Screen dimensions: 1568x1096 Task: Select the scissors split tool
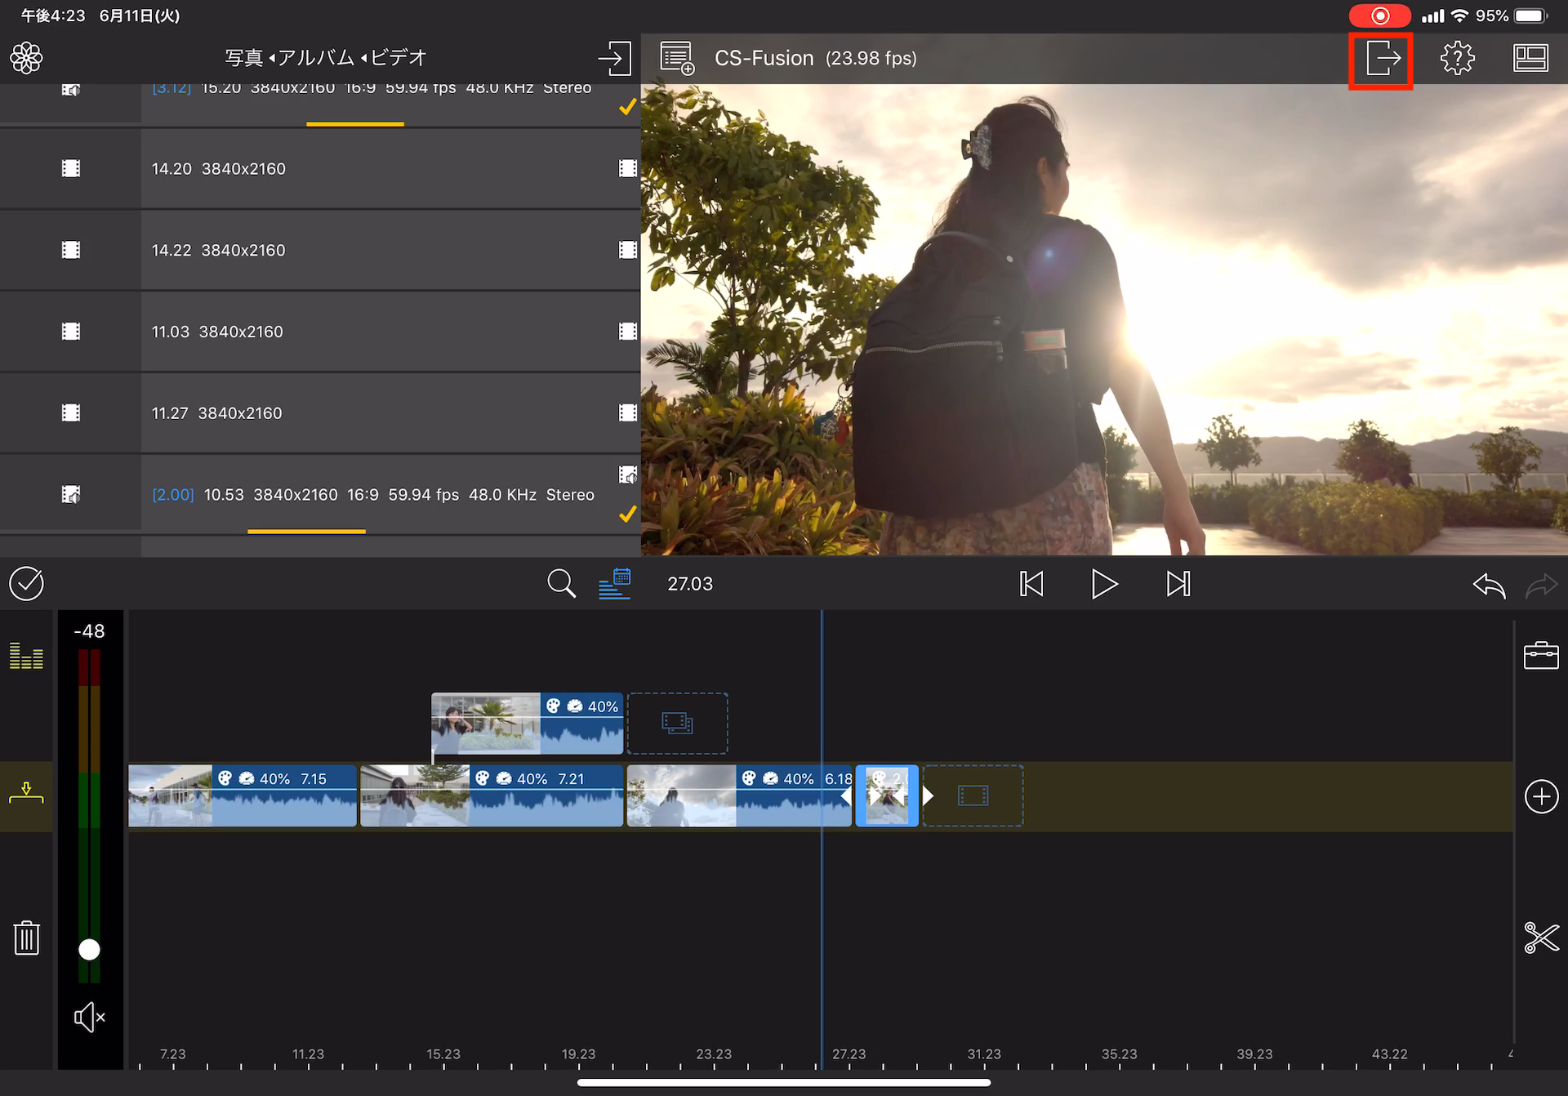(1541, 938)
